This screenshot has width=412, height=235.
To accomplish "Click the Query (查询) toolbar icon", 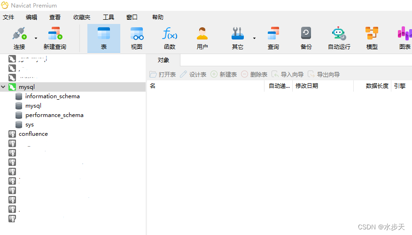I will click(273, 34).
